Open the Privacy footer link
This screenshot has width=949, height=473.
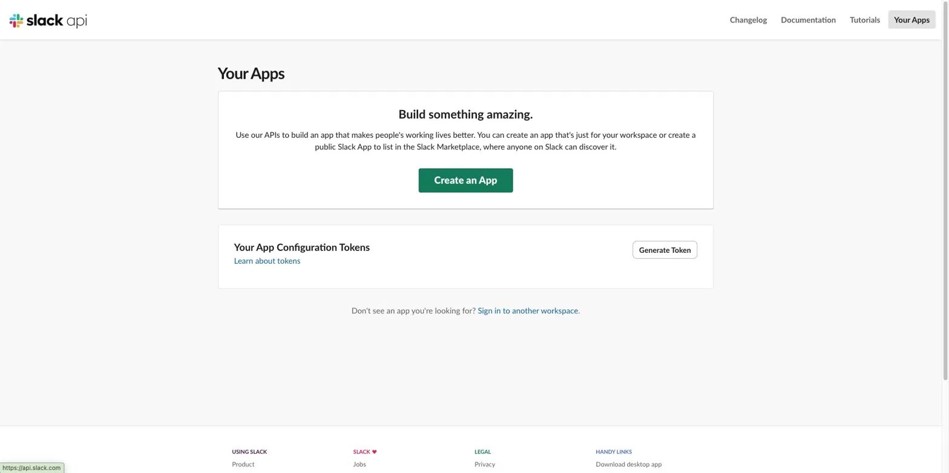coord(485,465)
